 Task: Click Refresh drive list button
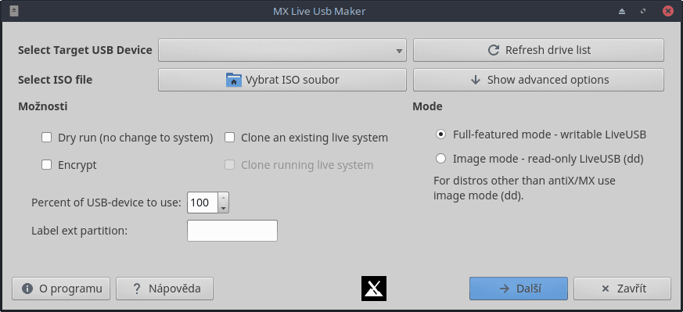(538, 51)
